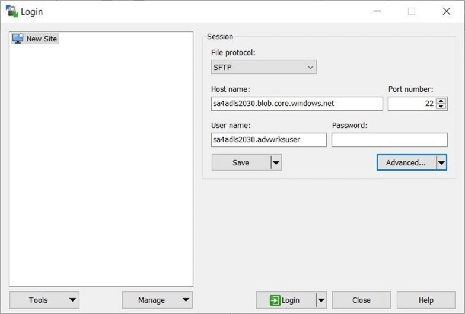Click the WinSCP padlock title bar icon
465x314 pixels.
[x=12, y=12]
